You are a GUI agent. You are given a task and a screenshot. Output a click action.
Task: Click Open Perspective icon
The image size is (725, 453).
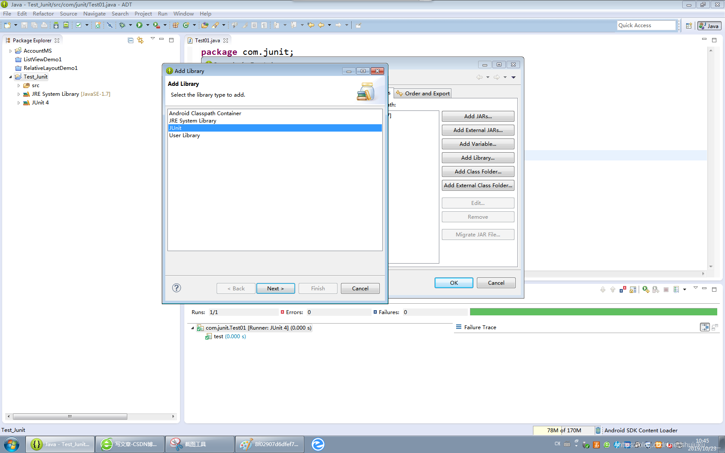[689, 26]
